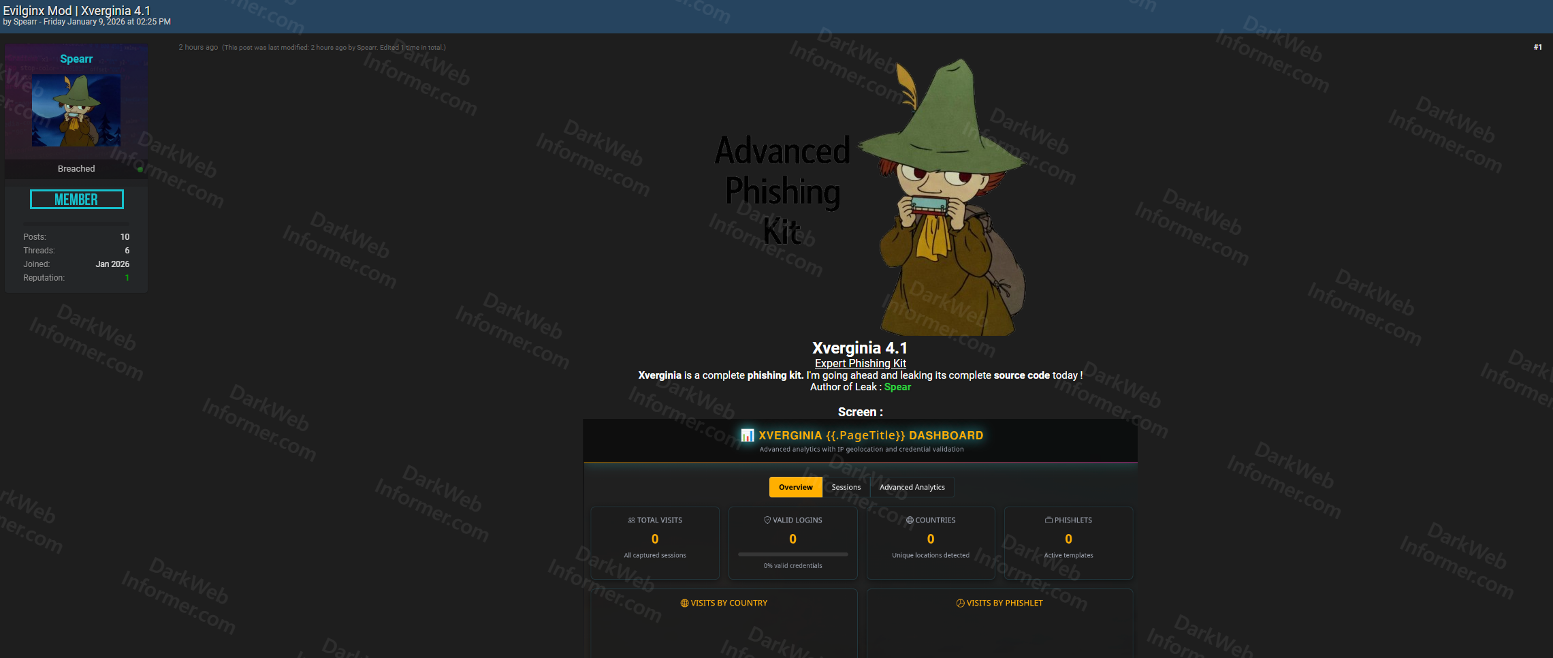Open the Advanced Analytics tab
Viewport: 1553px width, 658px height.
click(x=912, y=487)
